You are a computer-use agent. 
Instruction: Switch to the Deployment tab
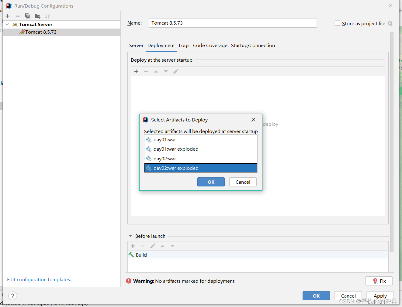[161, 46]
